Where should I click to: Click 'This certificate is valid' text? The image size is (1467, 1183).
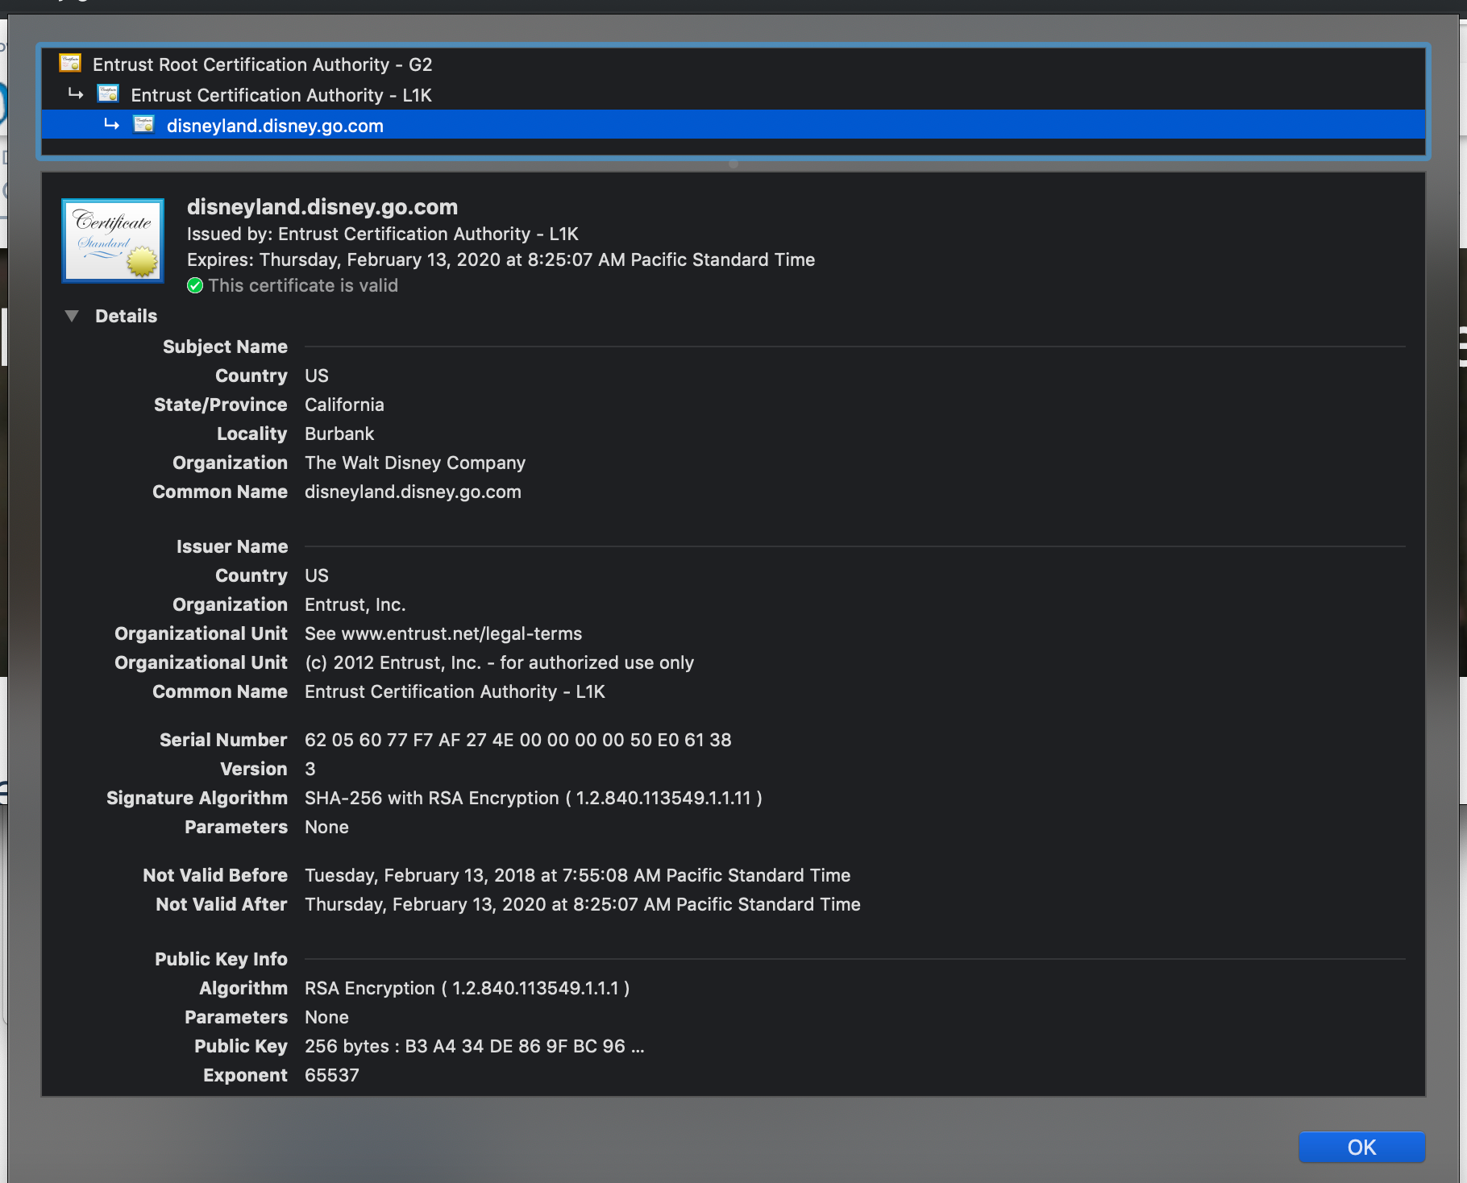[303, 285]
